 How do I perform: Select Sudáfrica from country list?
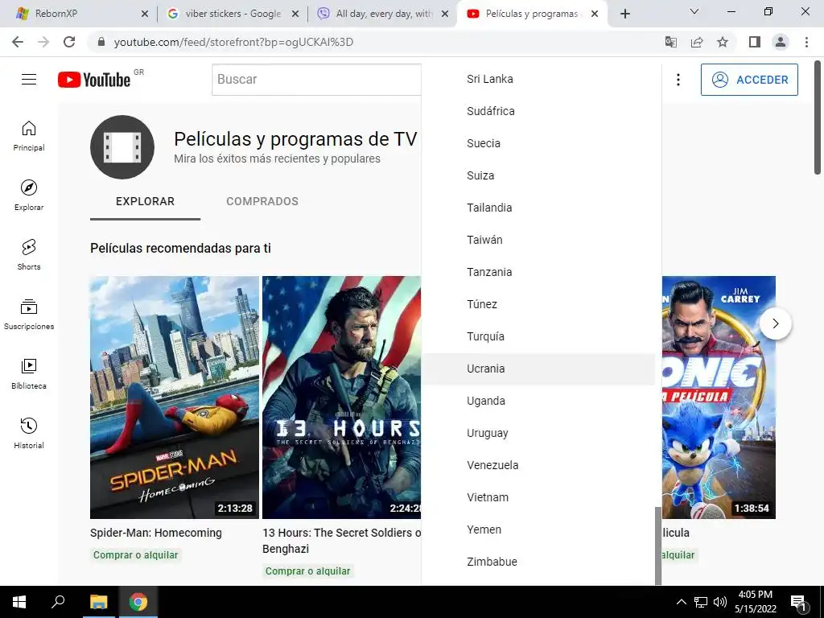point(539,111)
